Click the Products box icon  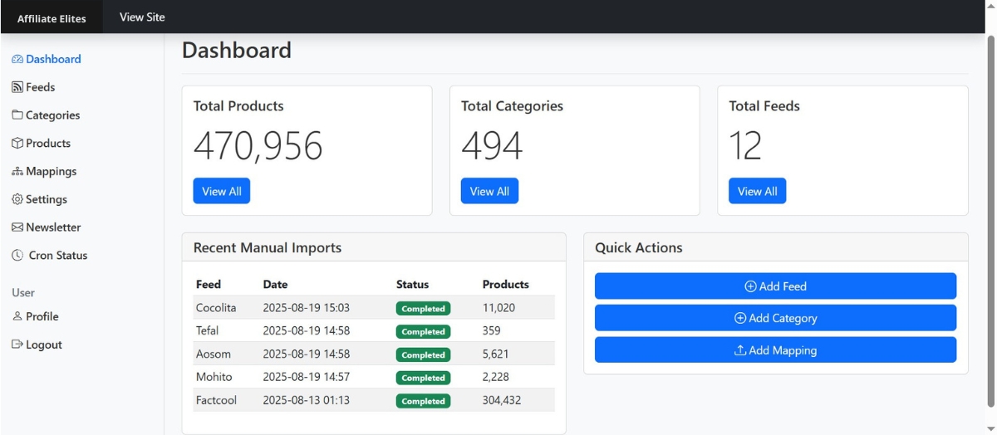[x=17, y=144]
